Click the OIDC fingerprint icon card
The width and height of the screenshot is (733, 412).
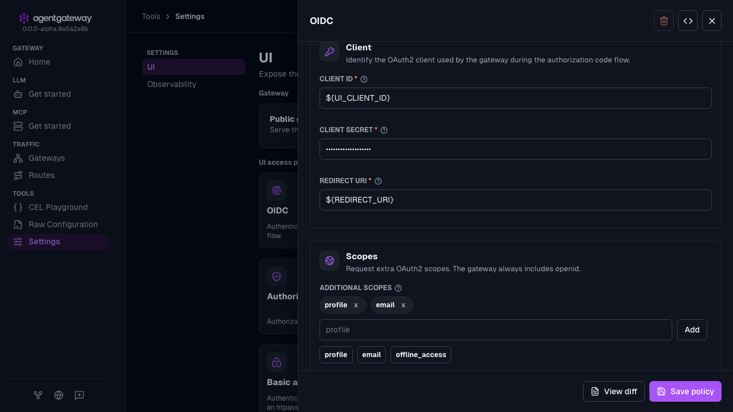coord(277,191)
